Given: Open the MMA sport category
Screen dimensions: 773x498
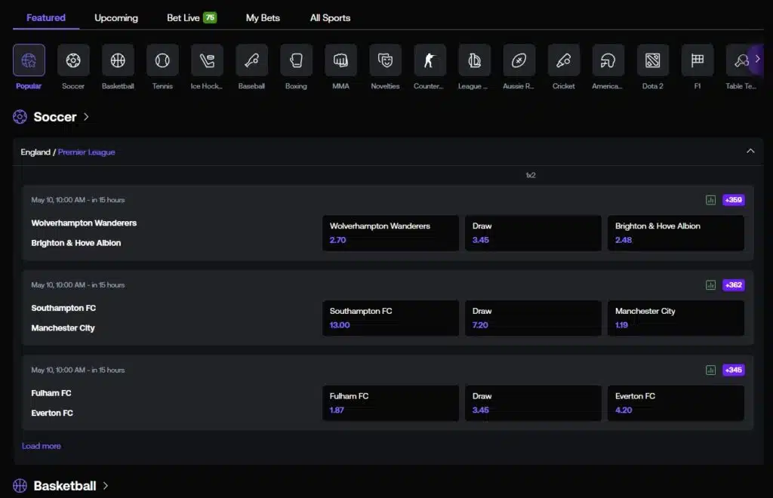Looking at the screenshot, I should click(x=340, y=61).
